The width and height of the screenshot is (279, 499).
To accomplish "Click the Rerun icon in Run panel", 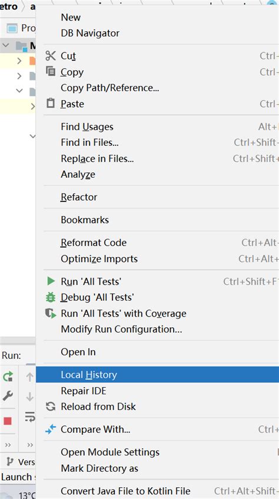I will [8, 377].
